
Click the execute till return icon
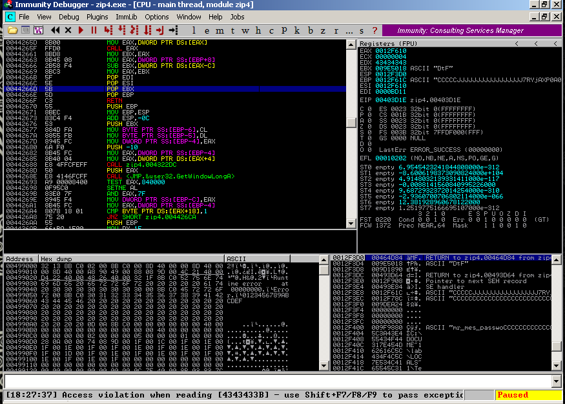(x=160, y=30)
